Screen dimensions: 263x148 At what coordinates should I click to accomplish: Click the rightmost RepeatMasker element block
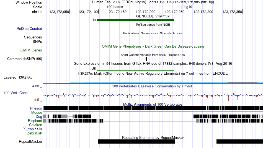[239, 141]
